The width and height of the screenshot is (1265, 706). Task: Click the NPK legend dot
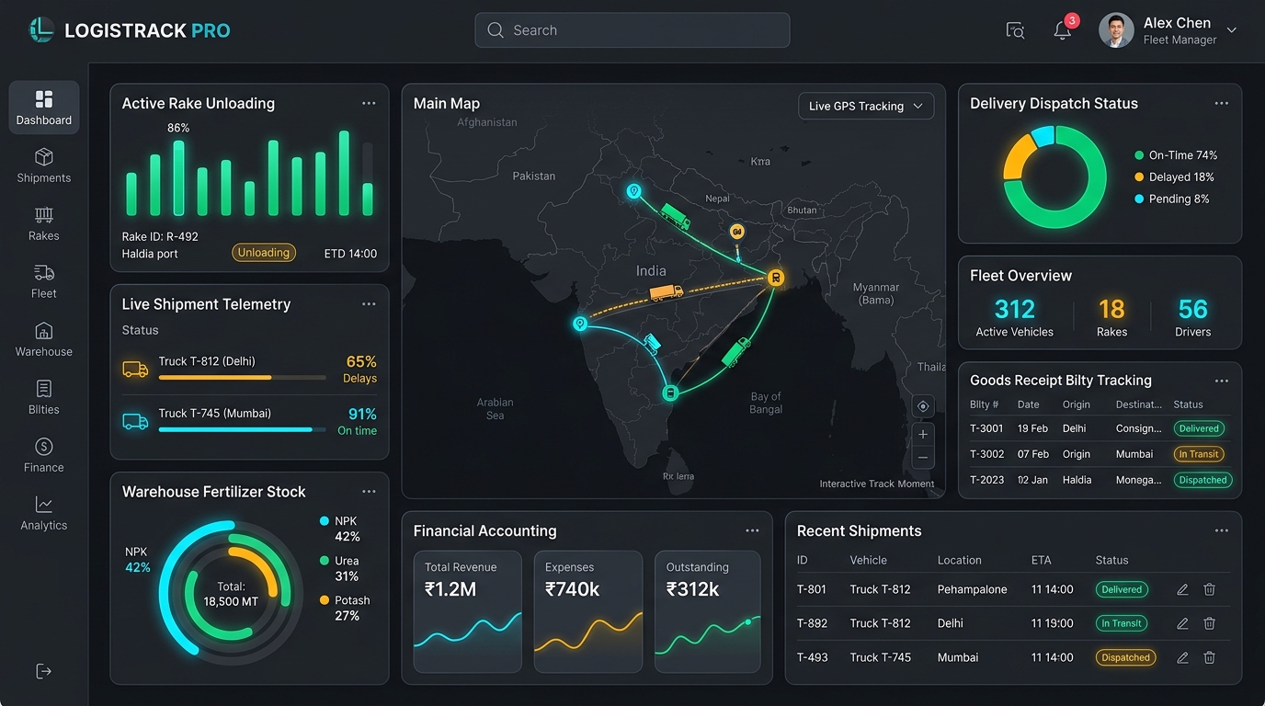pos(324,521)
